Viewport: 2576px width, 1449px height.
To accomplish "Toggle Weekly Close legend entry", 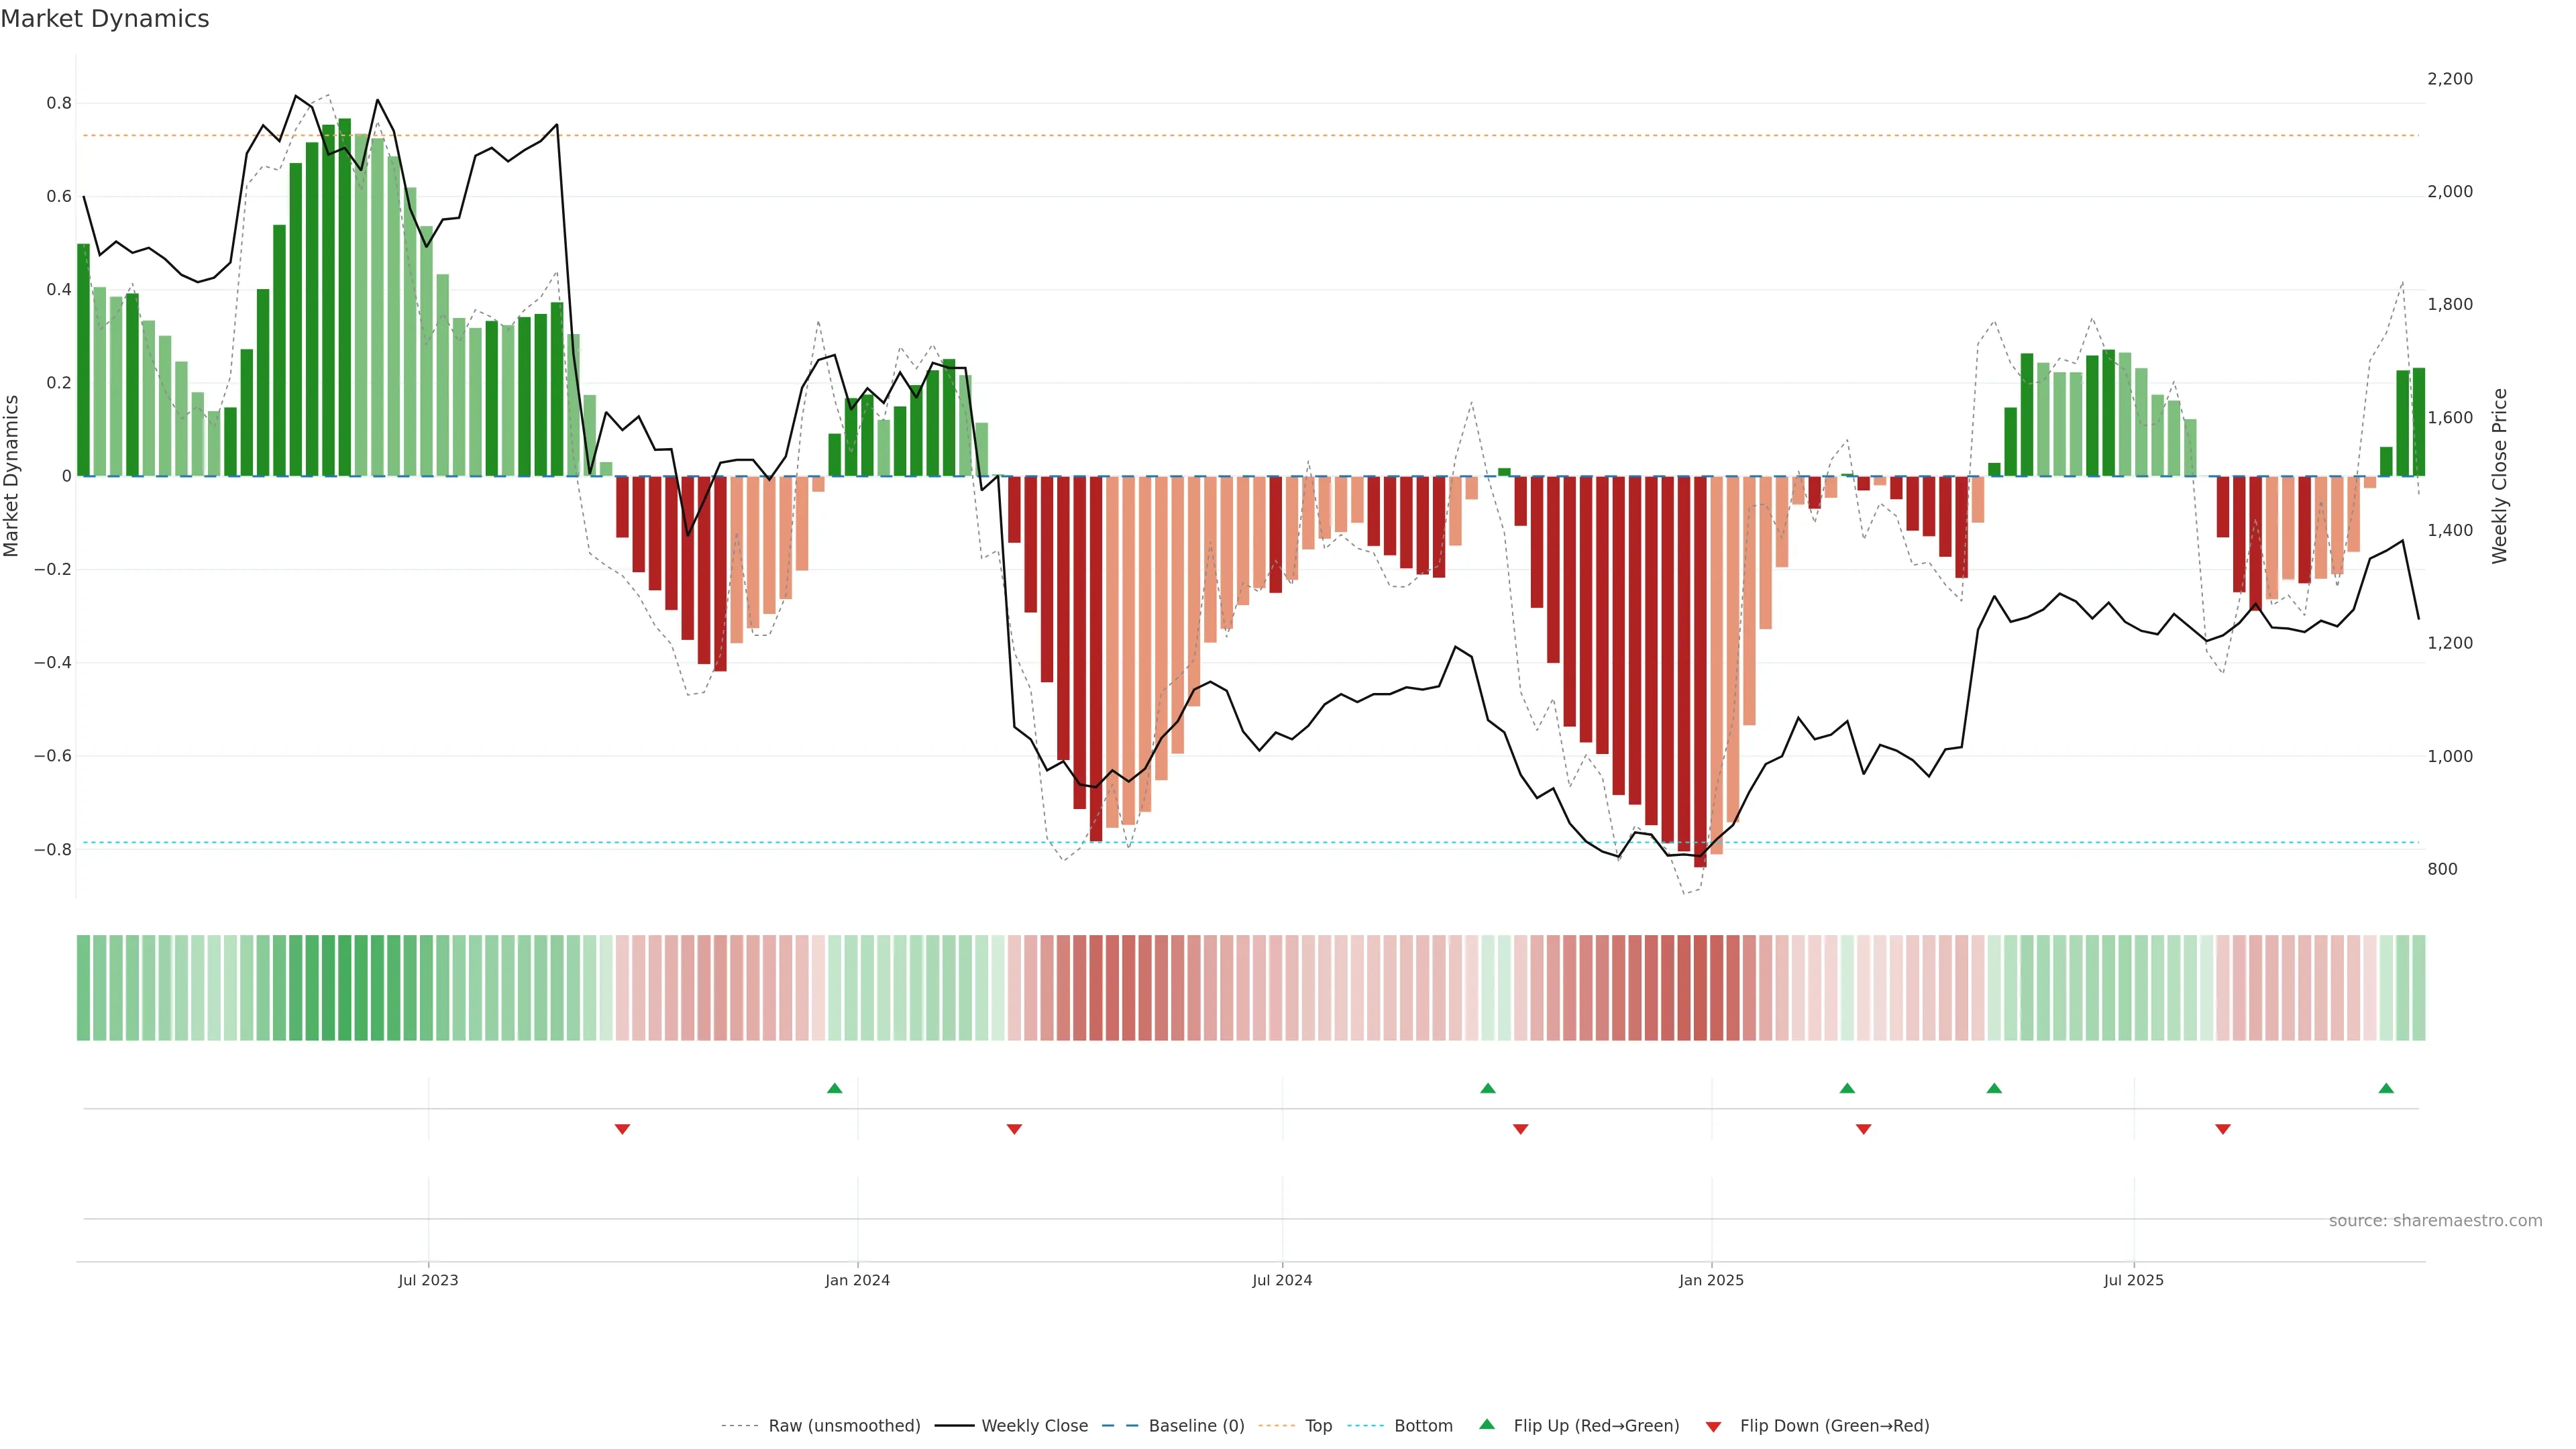I will (1034, 1426).
